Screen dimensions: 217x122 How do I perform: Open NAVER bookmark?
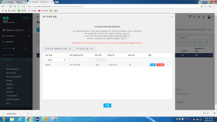click(22, 11)
